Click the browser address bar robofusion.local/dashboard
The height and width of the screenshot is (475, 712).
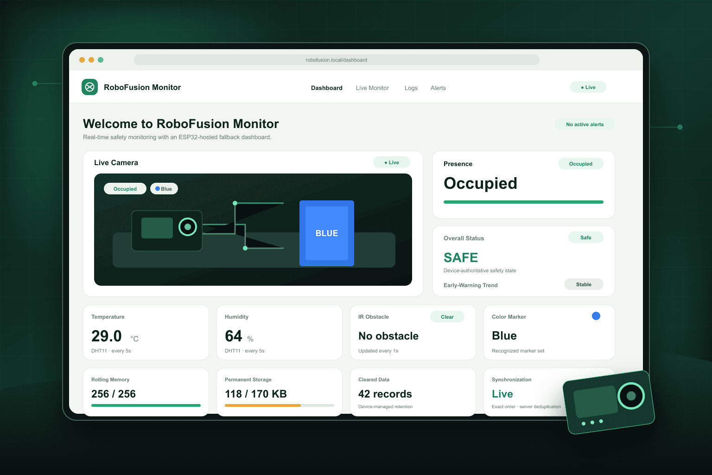337,60
